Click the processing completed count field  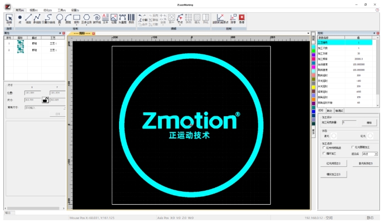pyautogui.click(x=349, y=122)
